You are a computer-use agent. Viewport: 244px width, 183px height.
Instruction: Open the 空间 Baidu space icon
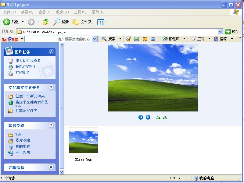click(x=194, y=39)
